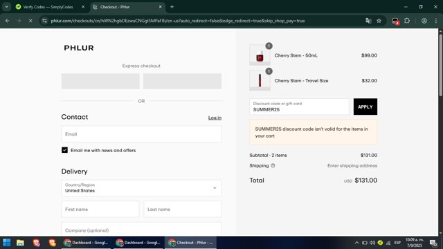
Task: Switch to first Dashboard - Google taskbar window
Action: coord(86,243)
